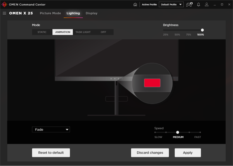Choose ANIMATION lighting mode

[63, 32]
